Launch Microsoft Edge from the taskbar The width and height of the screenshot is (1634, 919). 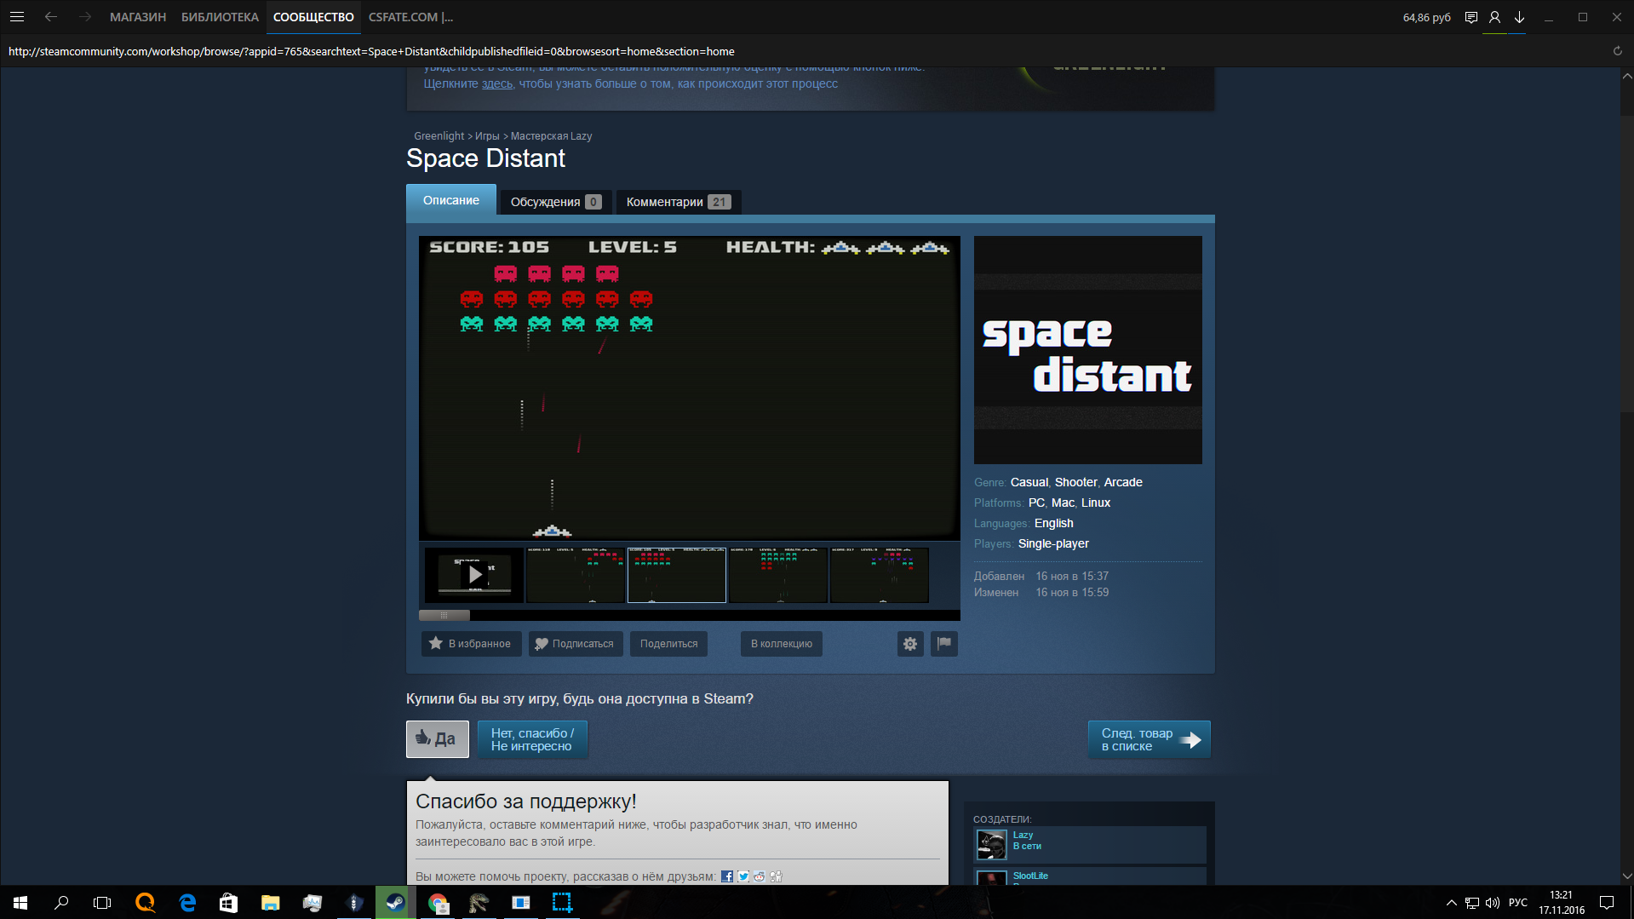[x=187, y=903]
